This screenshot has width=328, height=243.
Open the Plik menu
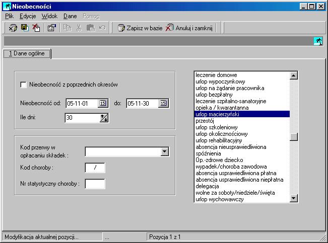10,16
